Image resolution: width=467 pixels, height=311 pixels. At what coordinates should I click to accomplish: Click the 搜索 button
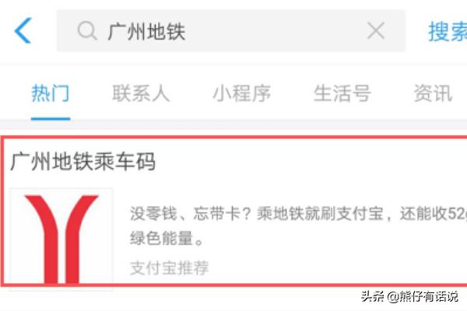448,32
